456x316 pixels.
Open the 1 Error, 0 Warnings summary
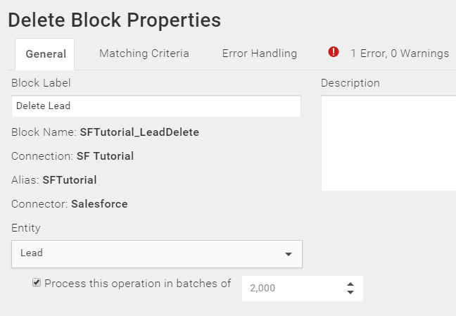click(x=400, y=53)
